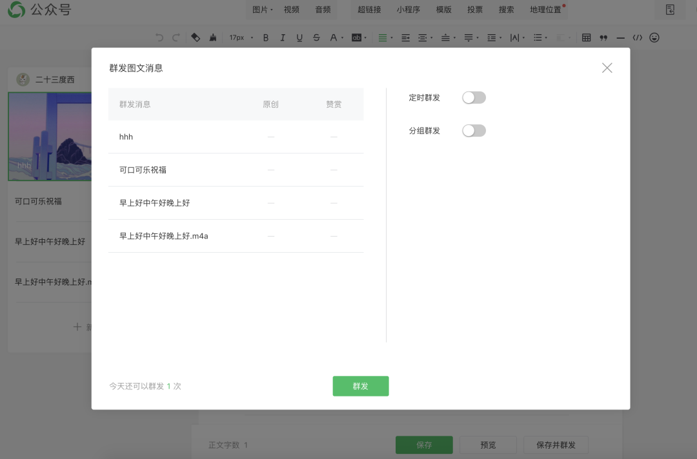Click the green 群发 button in dialog

361,386
